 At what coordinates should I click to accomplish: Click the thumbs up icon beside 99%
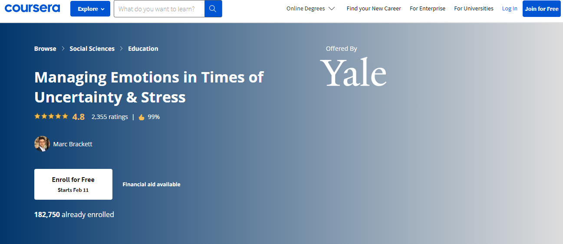(x=142, y=117)
